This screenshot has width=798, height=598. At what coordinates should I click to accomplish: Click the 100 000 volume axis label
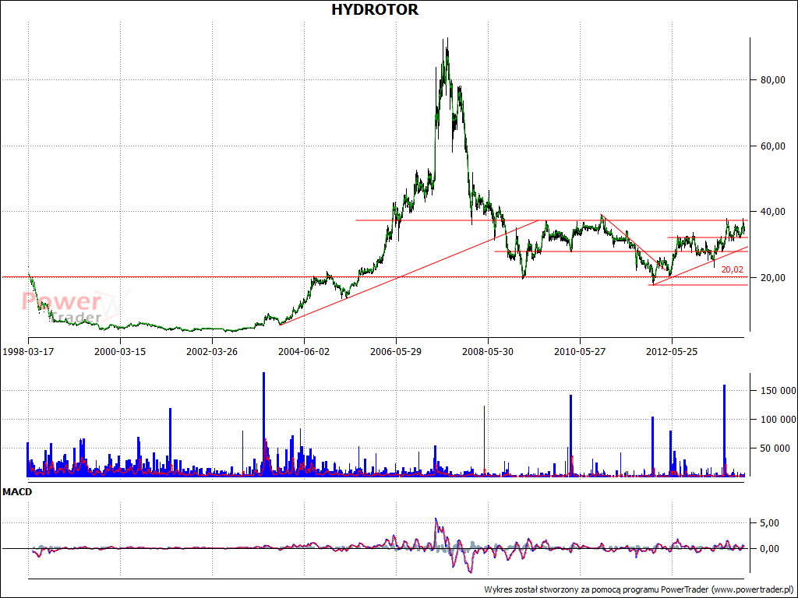779,420
